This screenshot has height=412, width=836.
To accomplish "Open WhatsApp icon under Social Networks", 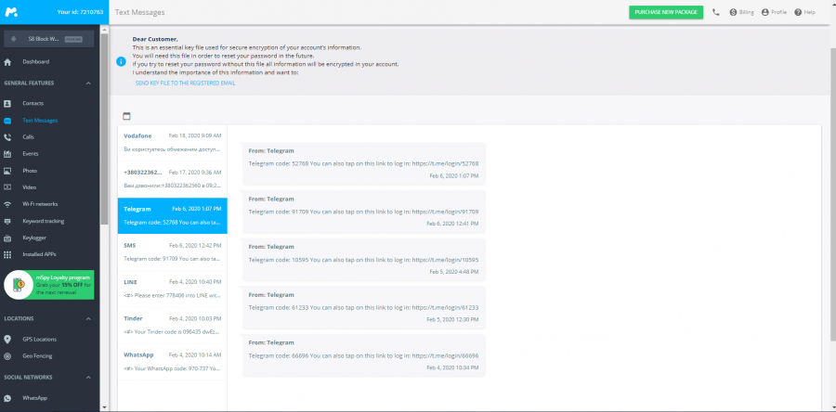I will (7, 398).
